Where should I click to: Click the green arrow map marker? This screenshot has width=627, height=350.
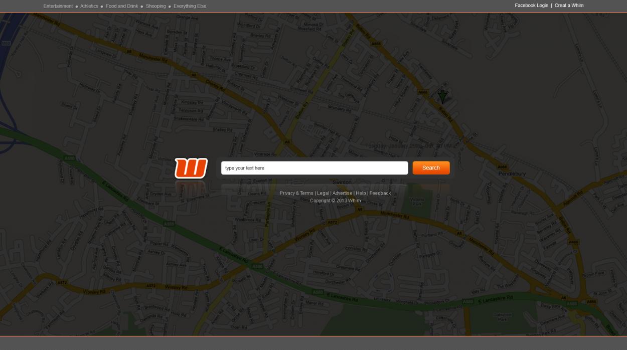pos(442,96)
